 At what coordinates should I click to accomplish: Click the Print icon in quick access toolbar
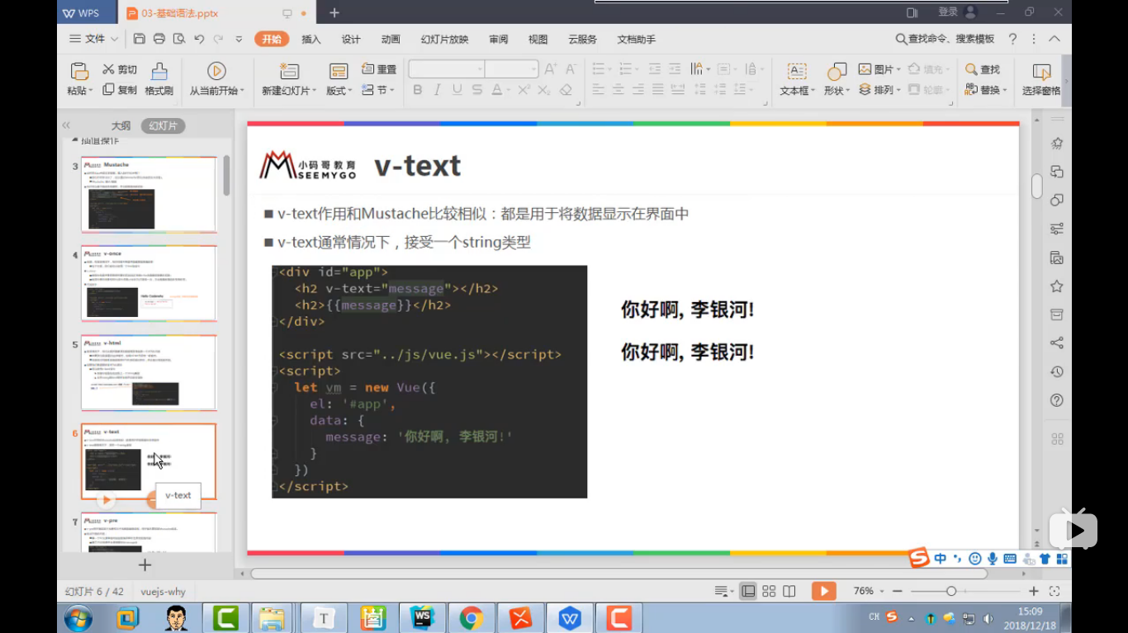[x=159, y=39]
